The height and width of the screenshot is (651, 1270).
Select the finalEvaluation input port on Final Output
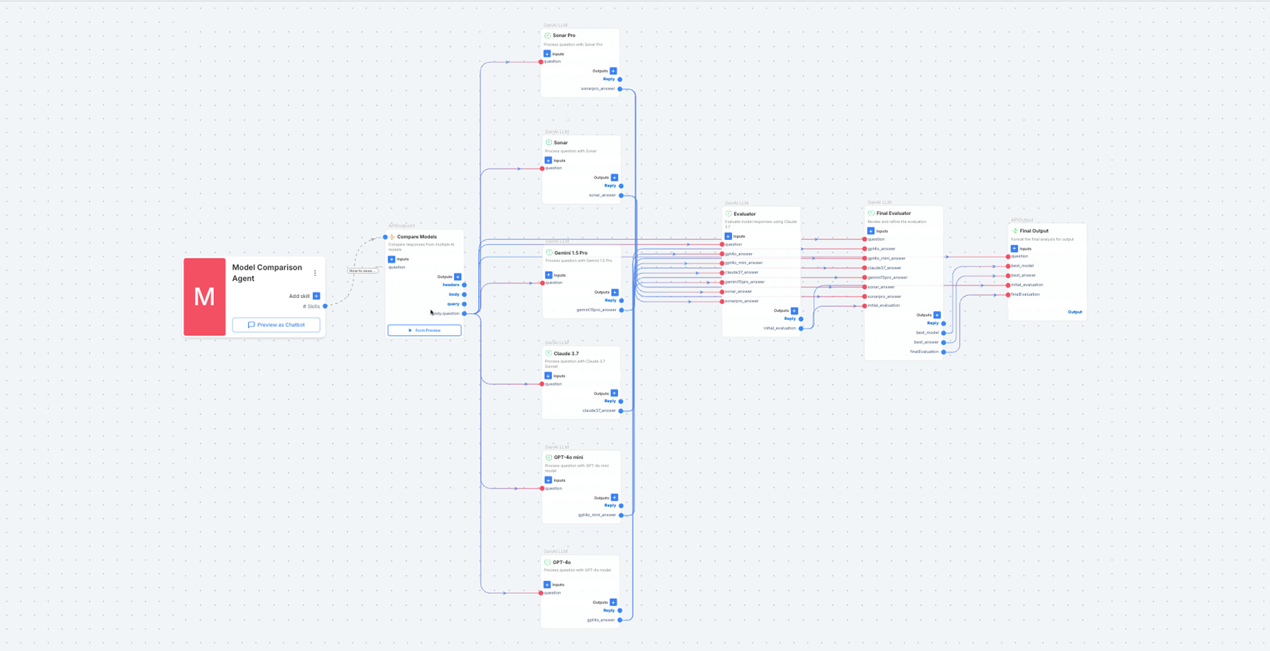pos(1008,294)
